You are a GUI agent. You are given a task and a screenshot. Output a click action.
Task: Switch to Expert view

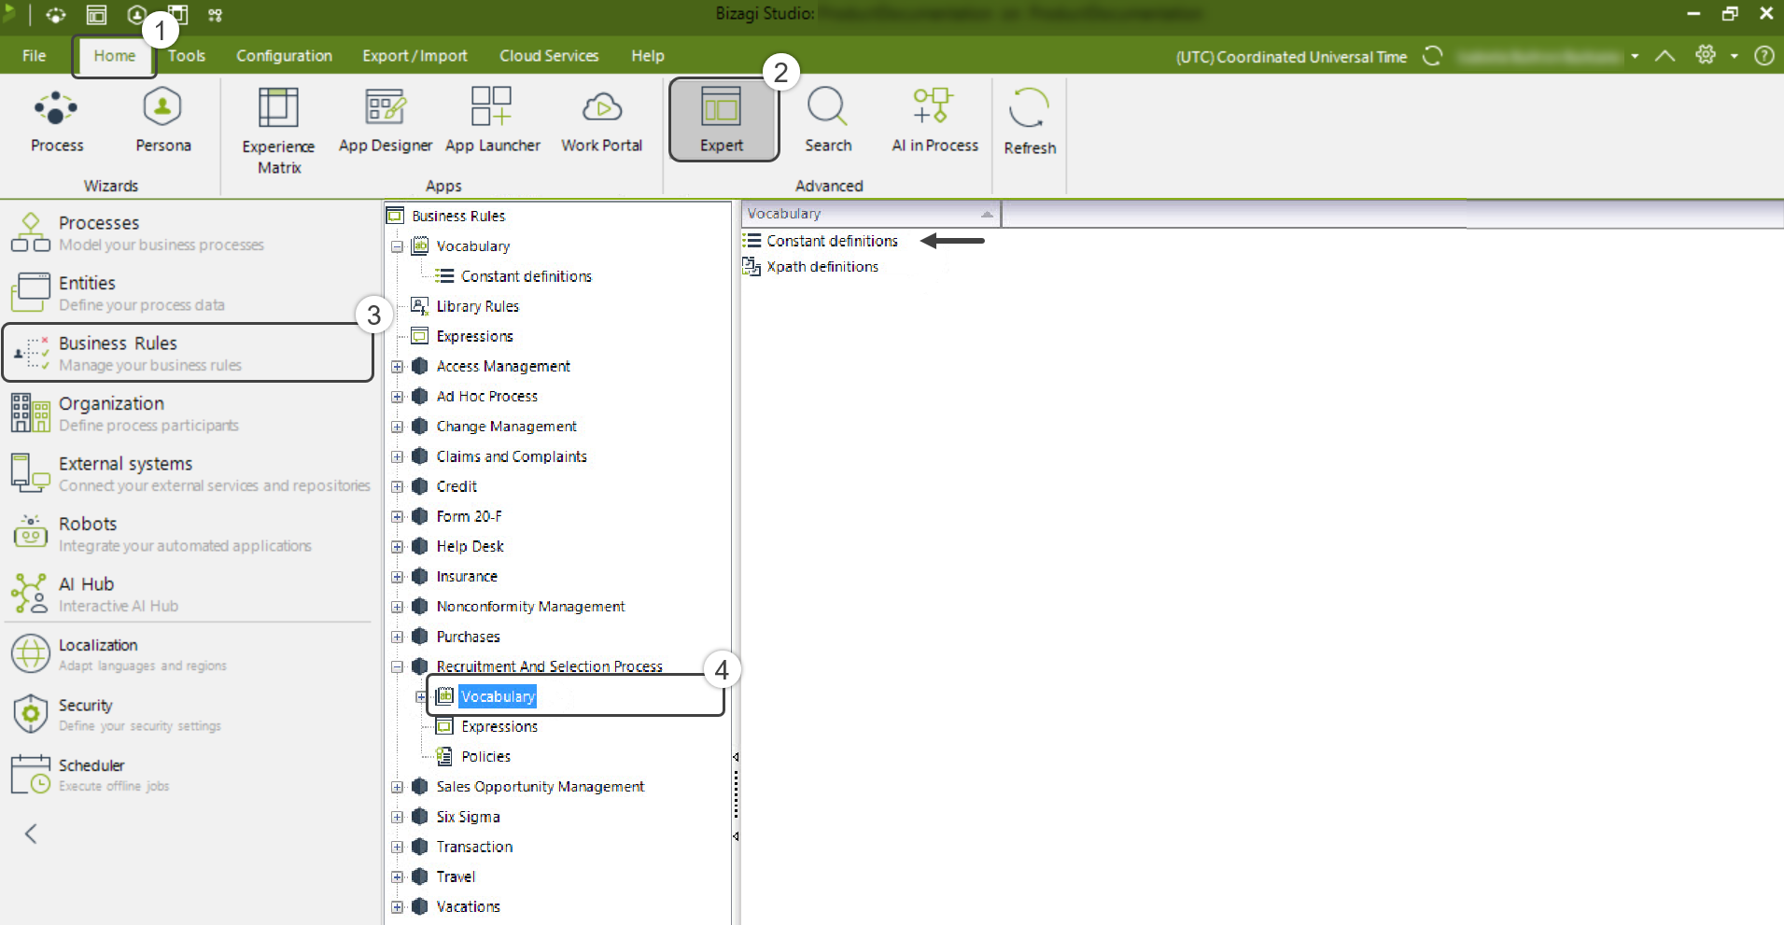(x=722, y=119)
